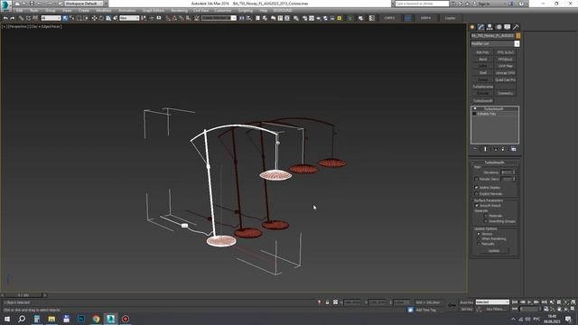Open the Modifiers menu
The image size is (578, 325).
tap(104, 11)
